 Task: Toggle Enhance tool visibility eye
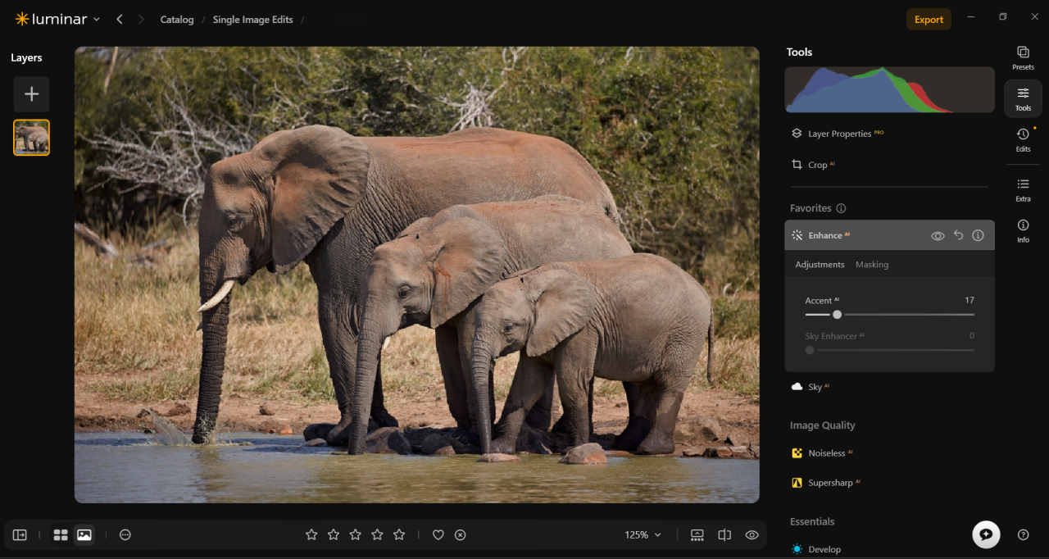(938, 236)
